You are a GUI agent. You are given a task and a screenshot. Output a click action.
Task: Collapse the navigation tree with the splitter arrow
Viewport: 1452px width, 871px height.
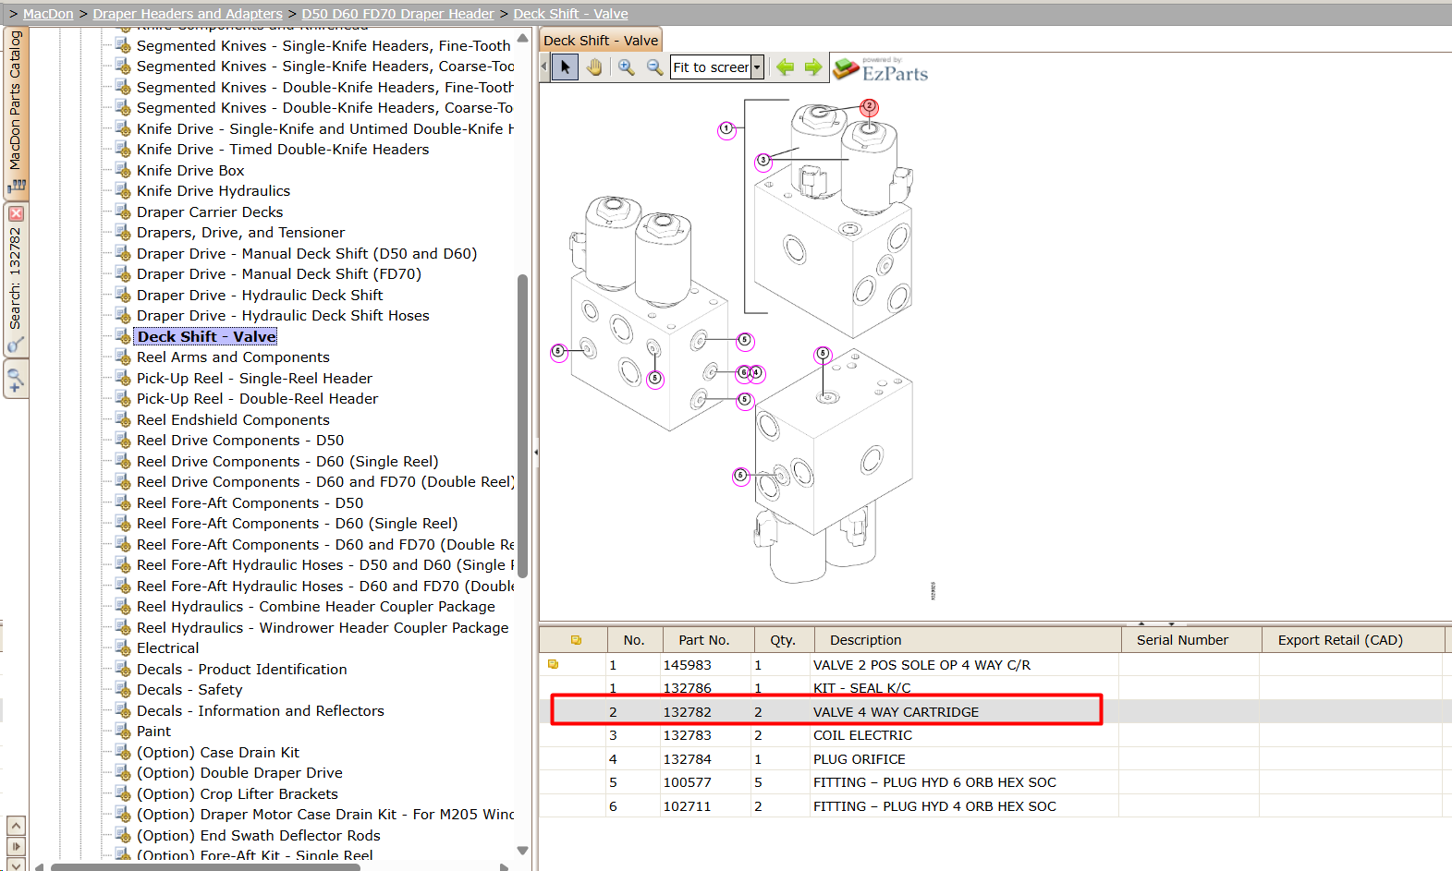point(535,453)
